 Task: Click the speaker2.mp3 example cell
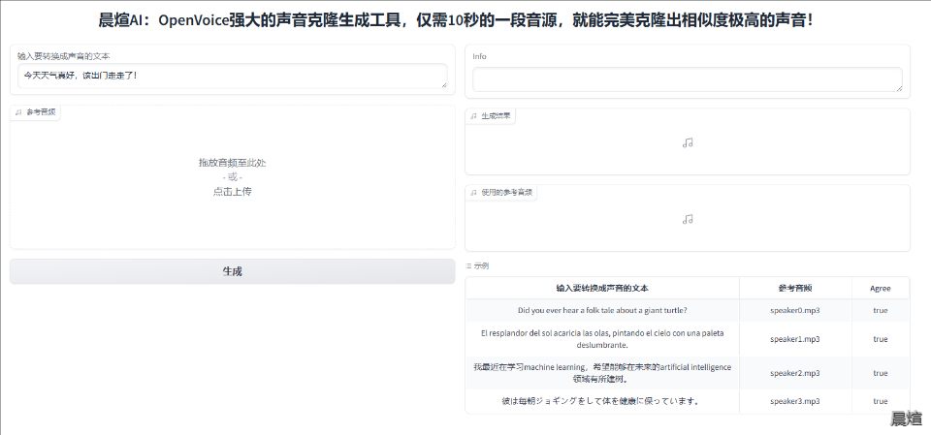pos(794,373)
